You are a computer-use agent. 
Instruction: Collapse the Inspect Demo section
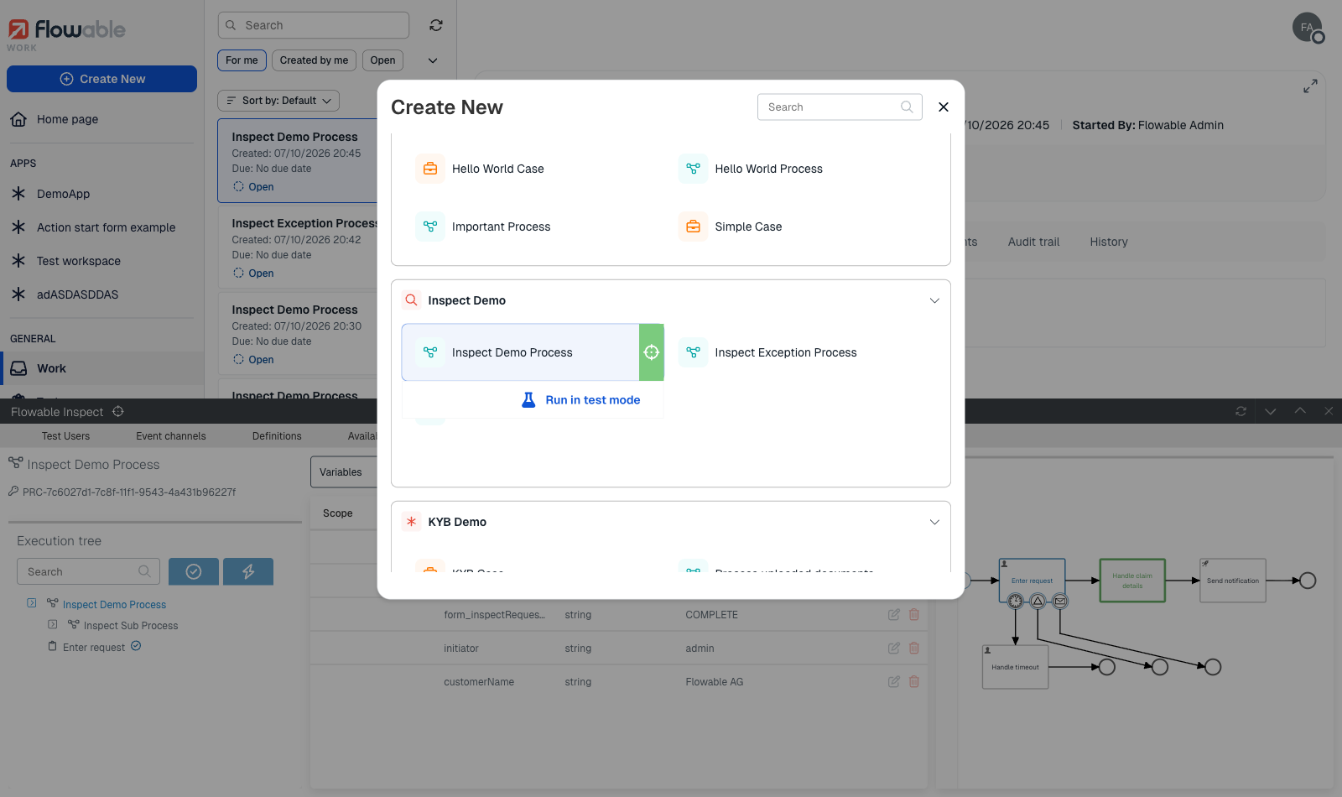(x=934, y=300)
